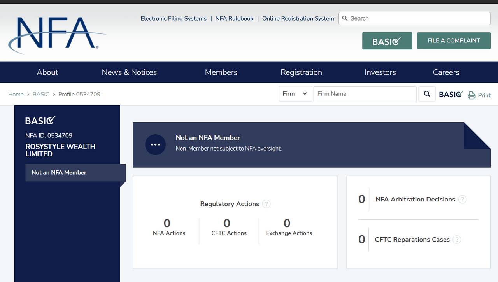Open the Members menu
Image resolution: width=498 pixels, height=282 pixels.
tap(221, 72)
